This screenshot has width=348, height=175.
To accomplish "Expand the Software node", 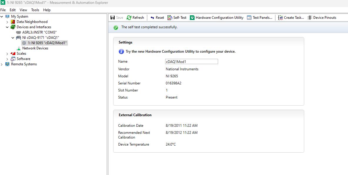I will click(x=7, y=59).
